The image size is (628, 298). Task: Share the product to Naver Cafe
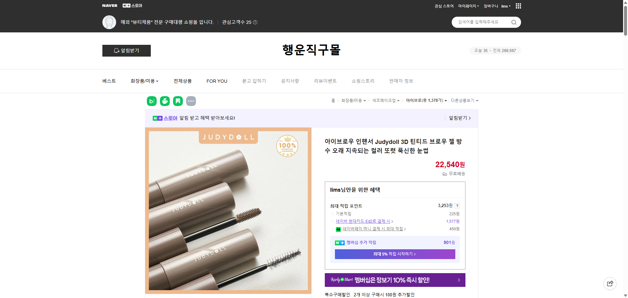click(165, 101)
